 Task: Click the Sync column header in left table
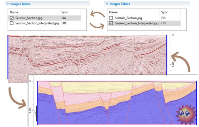[x=65, y=12]
